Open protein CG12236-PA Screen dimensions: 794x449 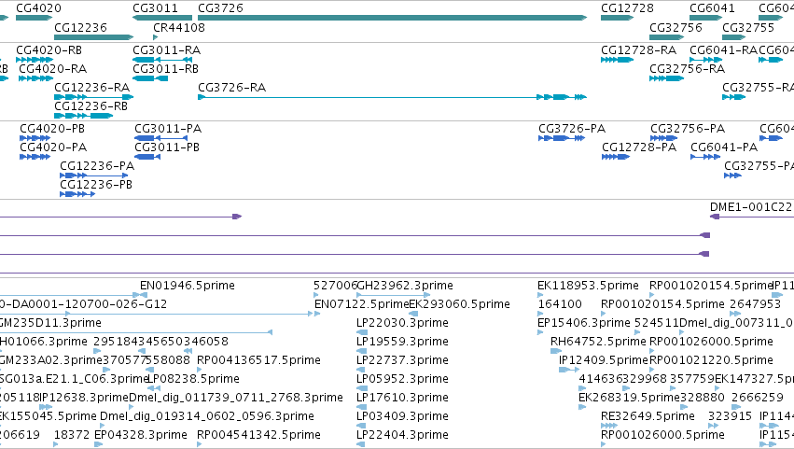pos(93,175)
